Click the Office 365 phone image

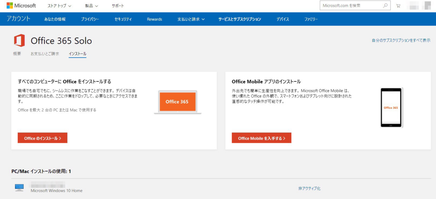tap(392, 108)
